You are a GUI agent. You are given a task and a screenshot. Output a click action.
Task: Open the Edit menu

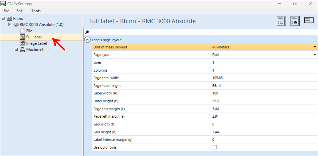pos(19,11)
